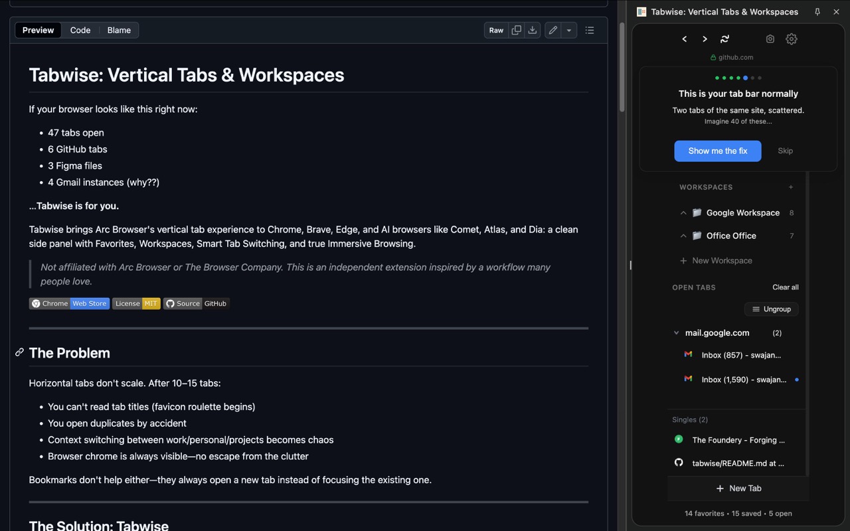Click the lock icon next to github.com
Image resolution: width=850 pixels, height=531 pixels.
713,58
